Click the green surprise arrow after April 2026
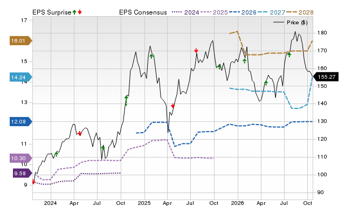Screen dimensions: 345x206 (266, 83)
